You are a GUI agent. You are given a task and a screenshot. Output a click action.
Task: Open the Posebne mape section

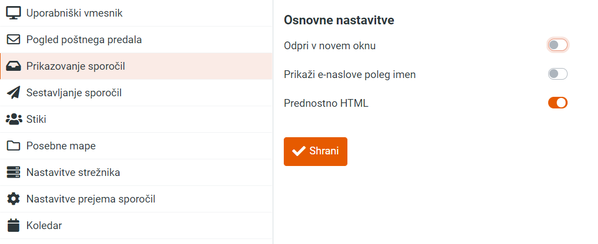[x=136, y=146]
